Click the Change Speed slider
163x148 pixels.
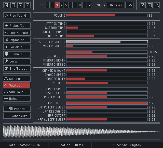107,75
